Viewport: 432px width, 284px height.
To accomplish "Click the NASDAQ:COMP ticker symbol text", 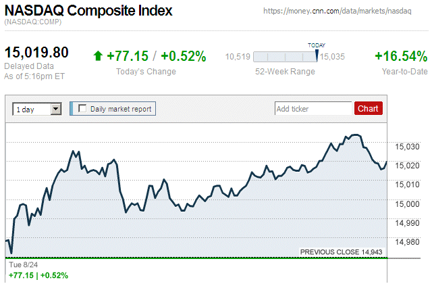I will (x=31, y=22).
